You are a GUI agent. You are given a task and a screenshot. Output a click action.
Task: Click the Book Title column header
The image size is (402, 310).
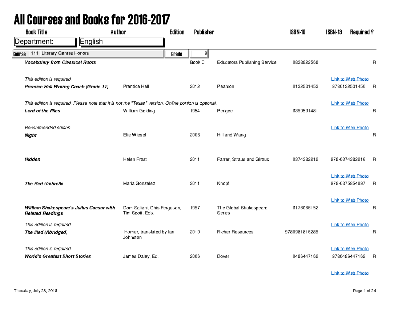coord(36,32)
